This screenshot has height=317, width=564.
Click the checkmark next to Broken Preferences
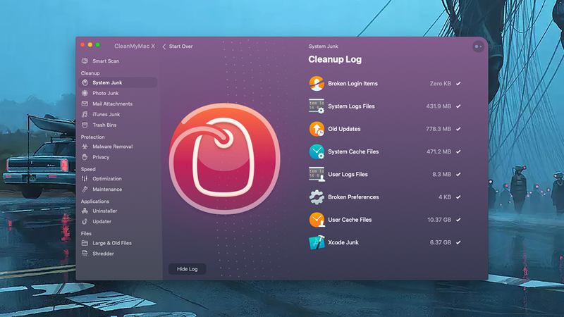point(458,197)
